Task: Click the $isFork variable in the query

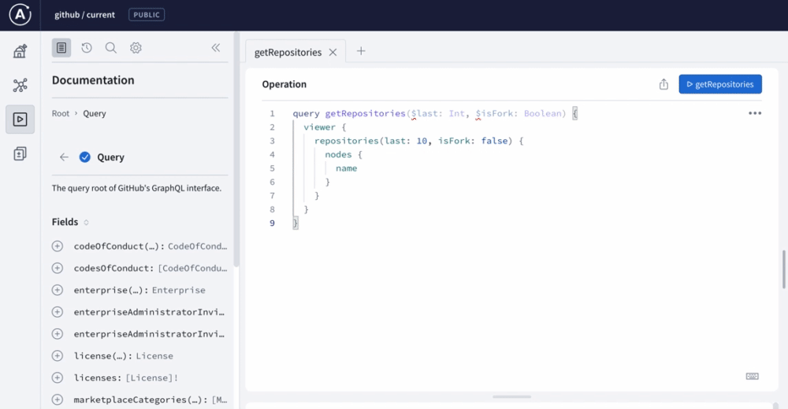Action: coord(494,113)
